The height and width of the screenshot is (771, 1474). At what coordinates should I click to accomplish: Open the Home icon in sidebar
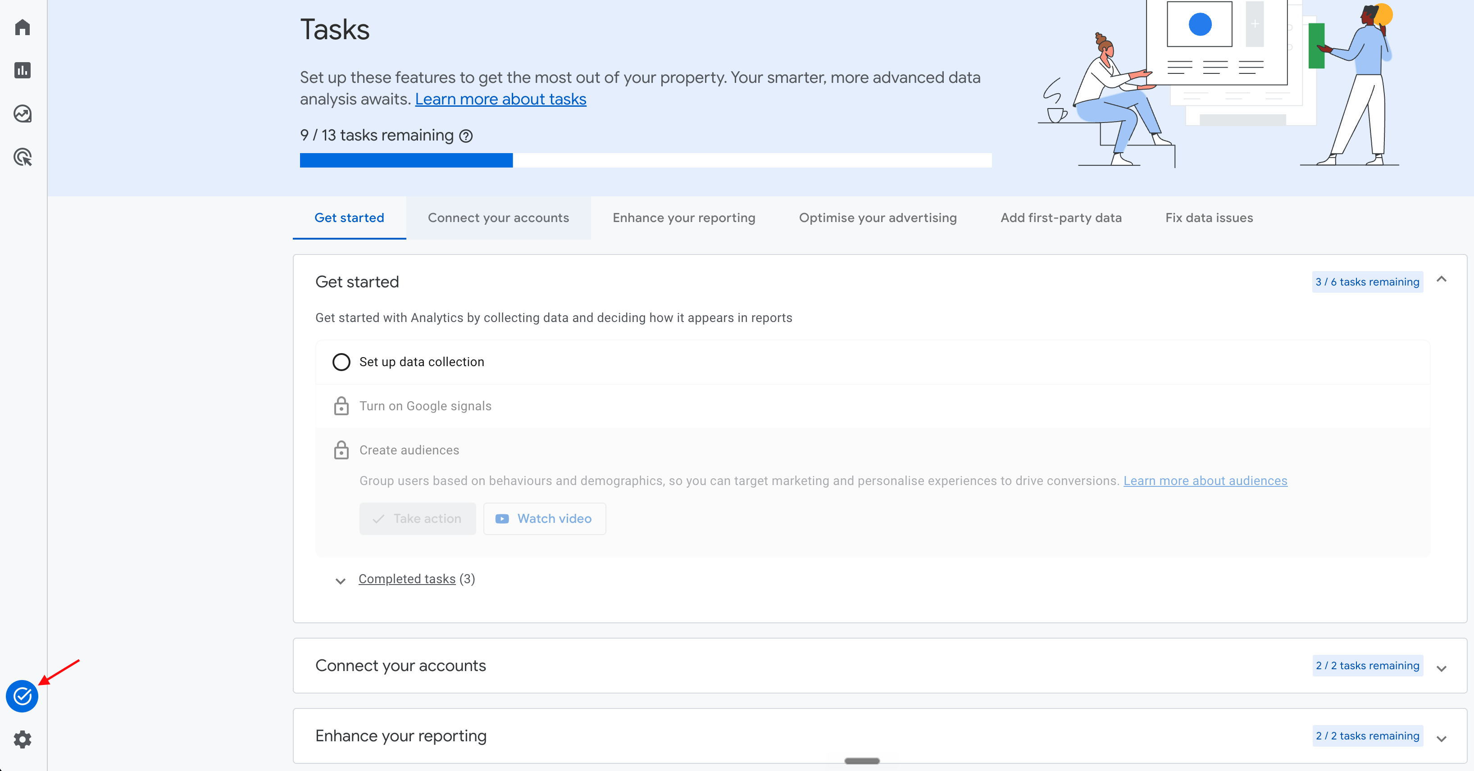[x=23, y=27]
